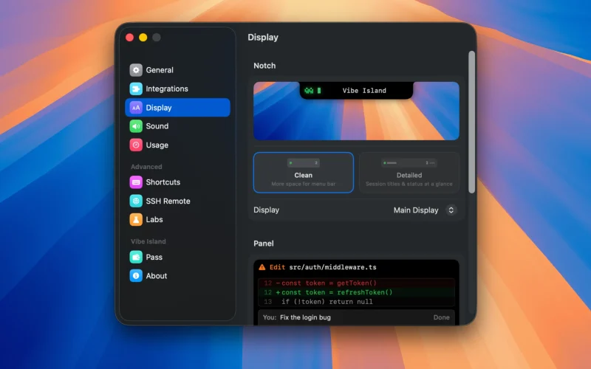Click the Advanced sidebar group label
This screenshot has height=369, width=591.
pyautogui.click(x=146, y=167)
